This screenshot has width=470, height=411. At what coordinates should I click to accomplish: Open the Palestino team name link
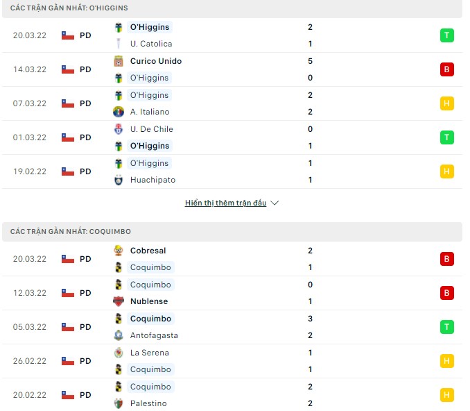point(148,403)
